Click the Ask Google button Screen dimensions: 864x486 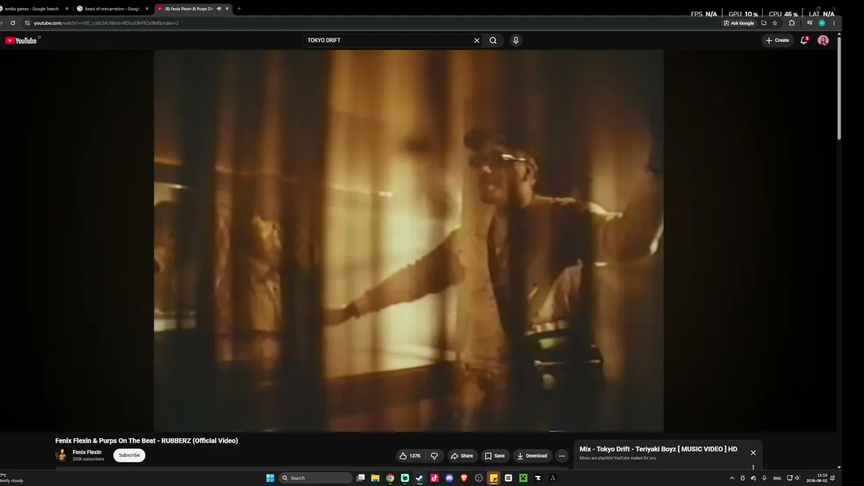738,23
